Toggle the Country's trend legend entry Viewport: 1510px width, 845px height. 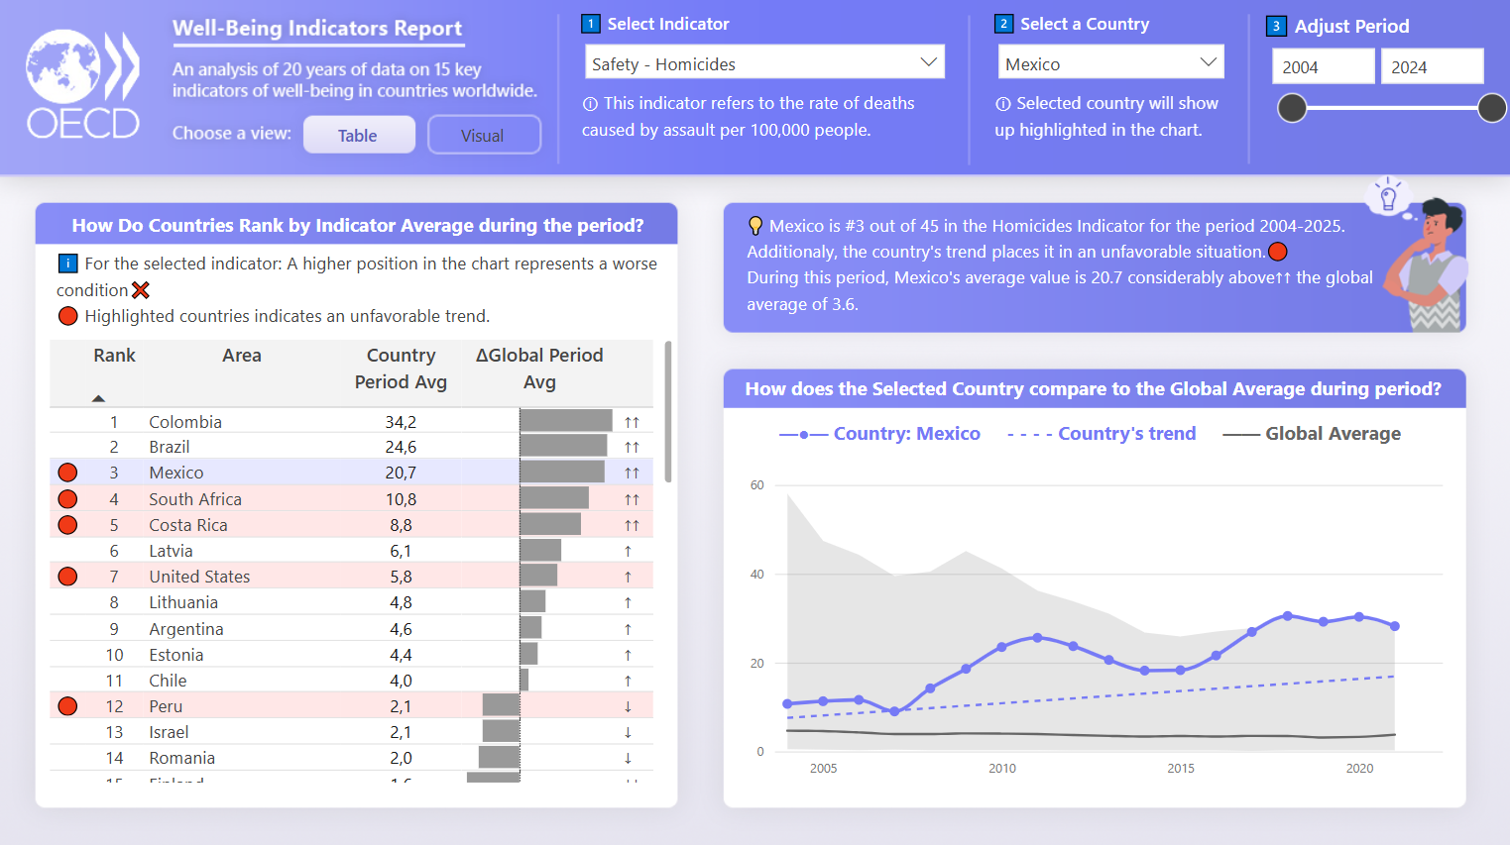pyautogui.click(x=1102, y=434)
